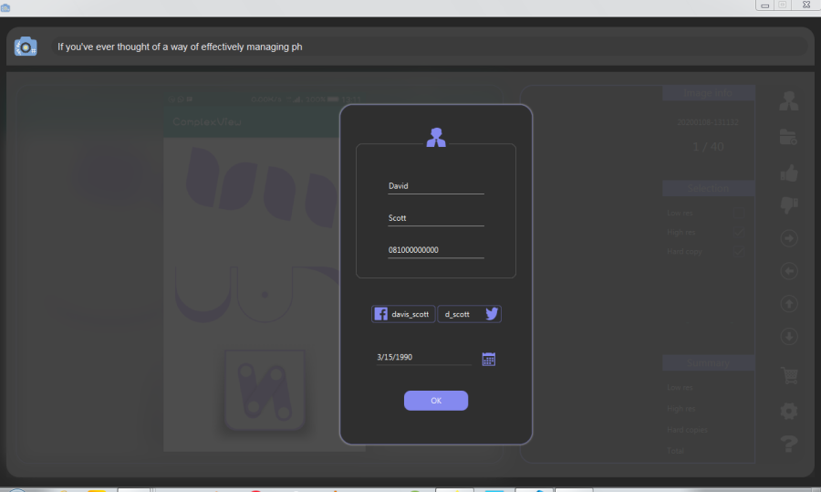This screenshot has width=821, height=492.
Task: Edit the last name field Scott
Action: point(436,218)
